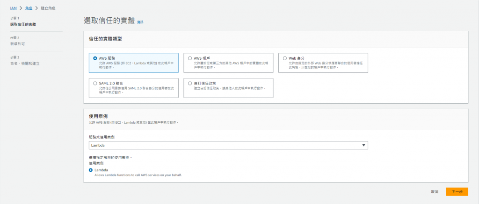Image resolution: width=479 pixels, height=204 pixels.
Task: Select the 自訂信任政策 radio option
Action: 190,83
